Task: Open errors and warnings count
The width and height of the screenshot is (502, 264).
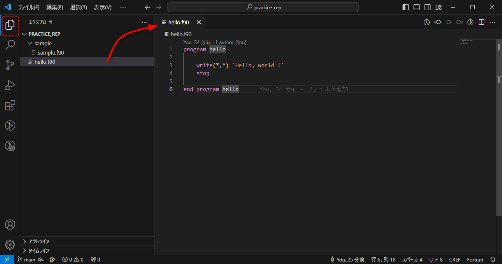Action: click(x=73, y=259)
